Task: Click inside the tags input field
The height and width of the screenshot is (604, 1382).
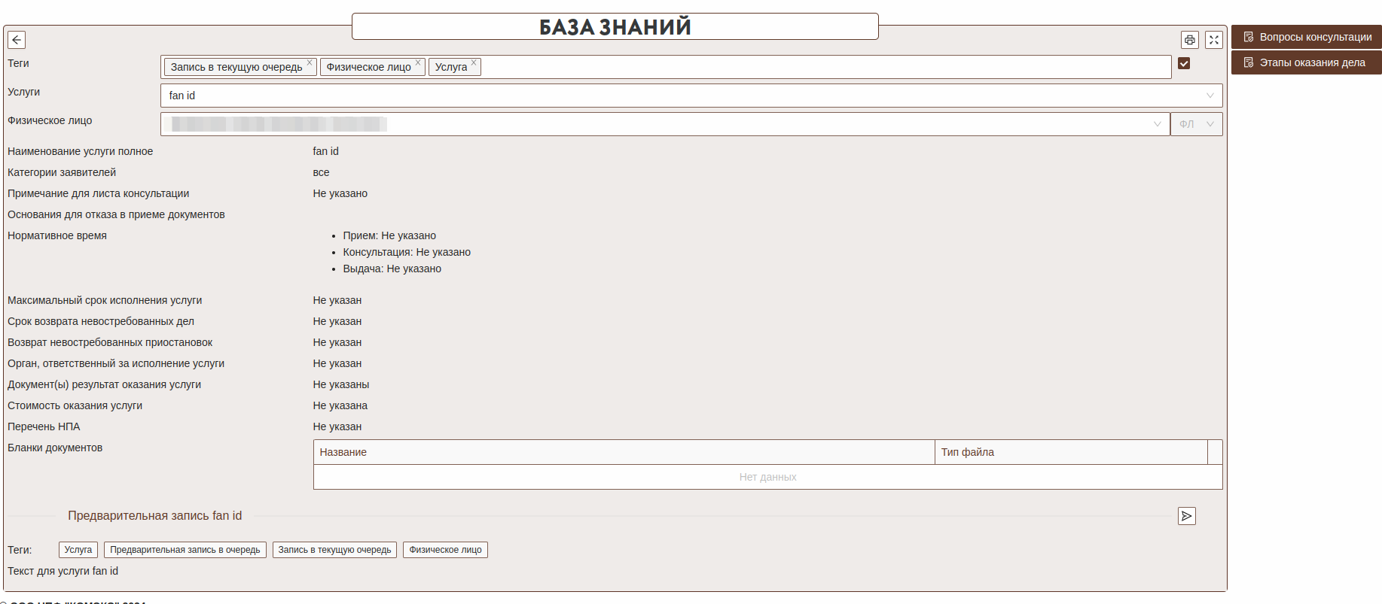Action: 821,67
